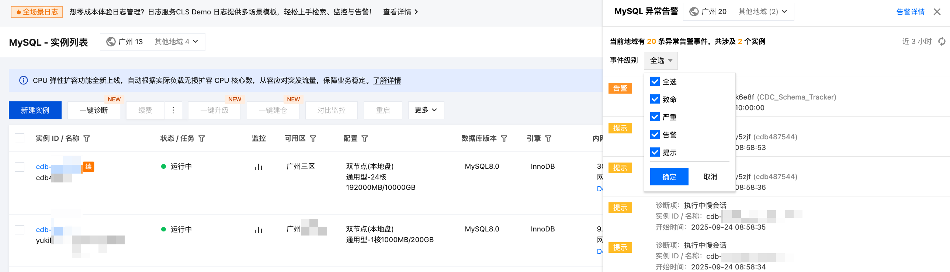Open the filter icon for 配置 column

pos(365,138)
